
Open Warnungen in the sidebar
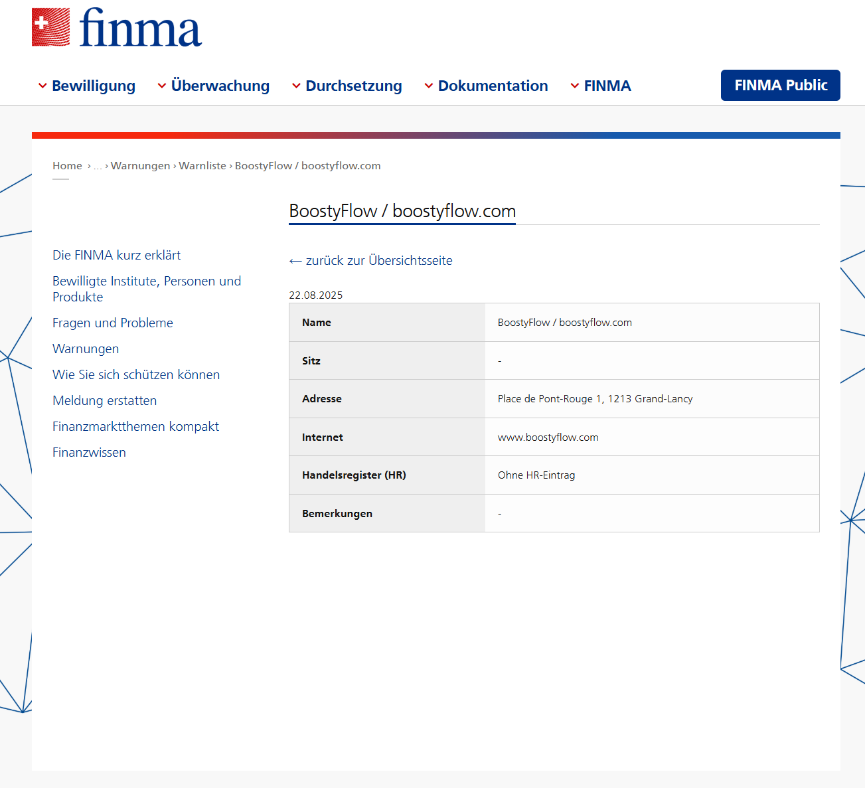[86, 349]
